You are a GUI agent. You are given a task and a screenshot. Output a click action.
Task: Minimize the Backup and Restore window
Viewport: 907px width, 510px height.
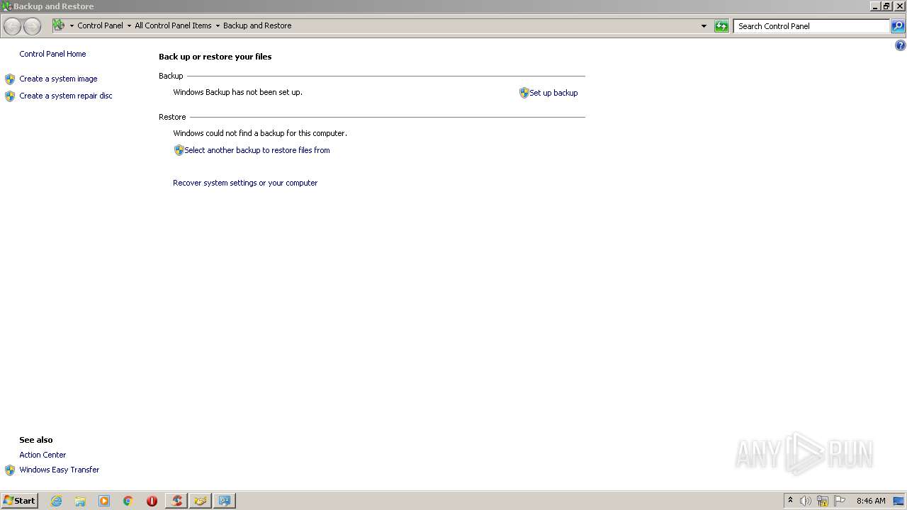(875, 6)
